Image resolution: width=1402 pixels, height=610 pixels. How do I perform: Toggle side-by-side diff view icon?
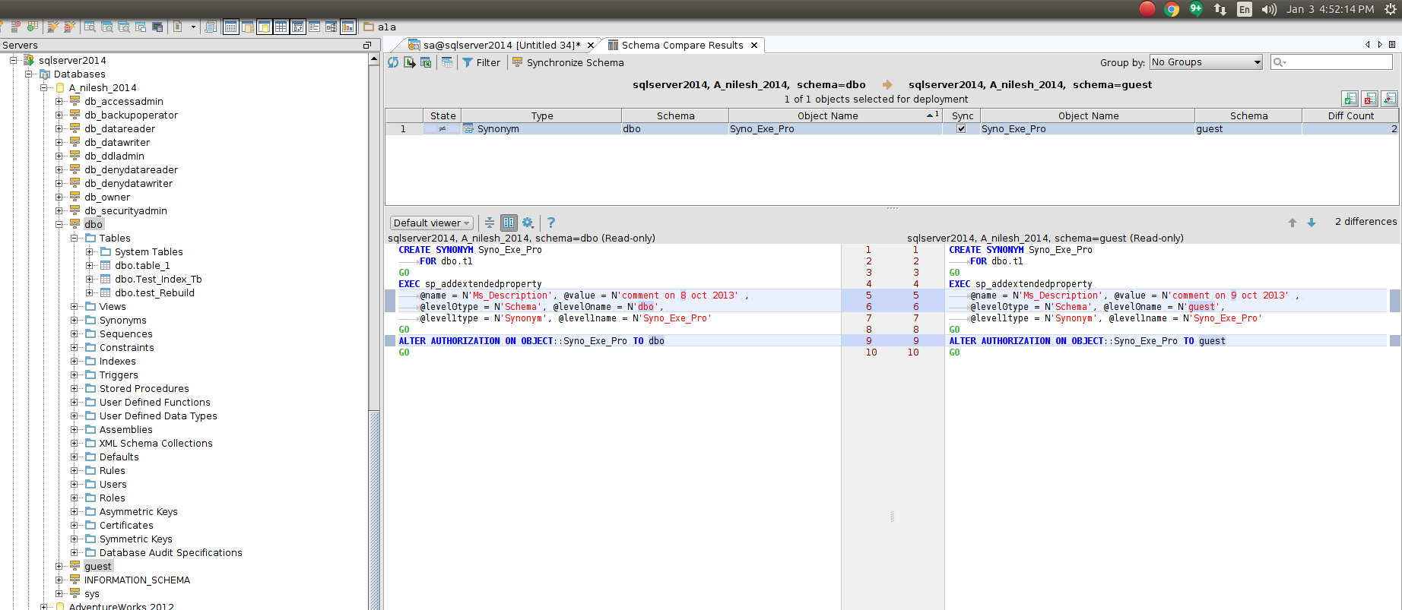click(509, 223)
